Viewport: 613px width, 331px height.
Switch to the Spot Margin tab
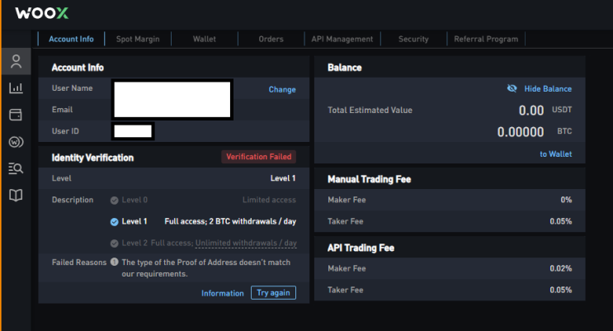(x=138, y=39)
